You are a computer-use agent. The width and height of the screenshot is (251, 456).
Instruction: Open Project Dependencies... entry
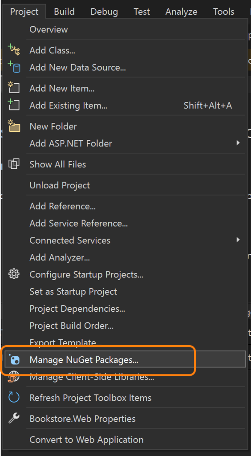(125, 308)
